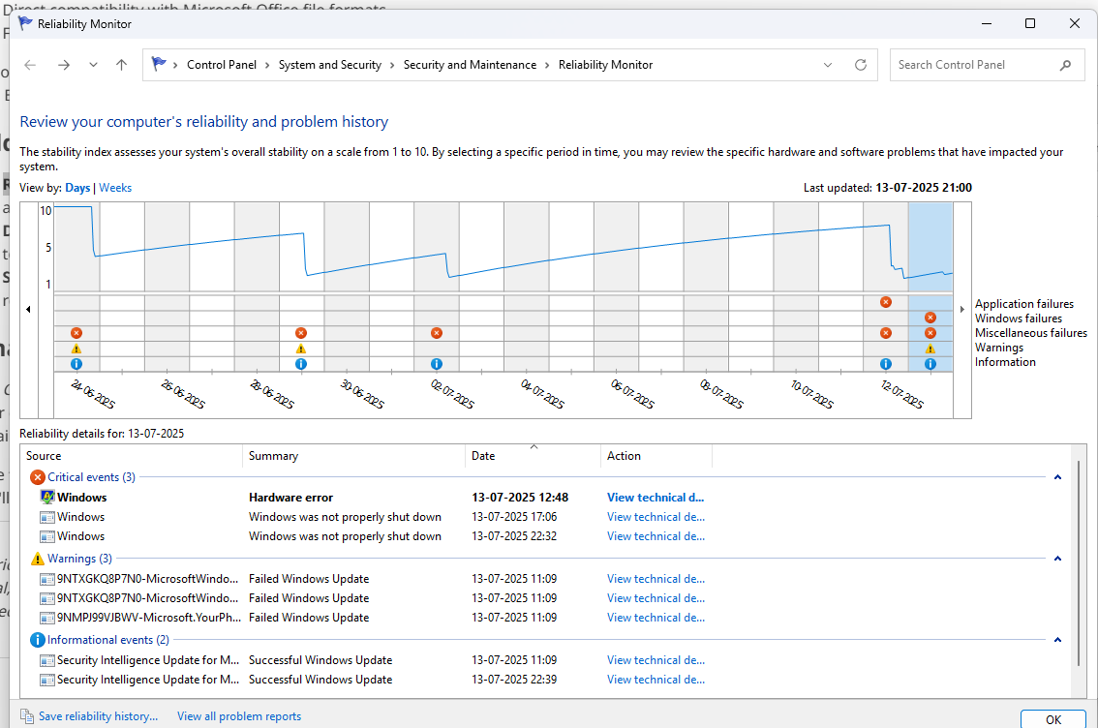
Task: View technical details for 22:39 successful update
Action: point(656,680)
